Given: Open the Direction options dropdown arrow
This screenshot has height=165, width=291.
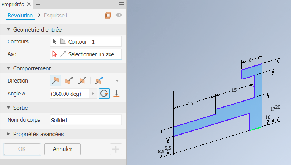Looking at the screenshot, I should [117, 81].
